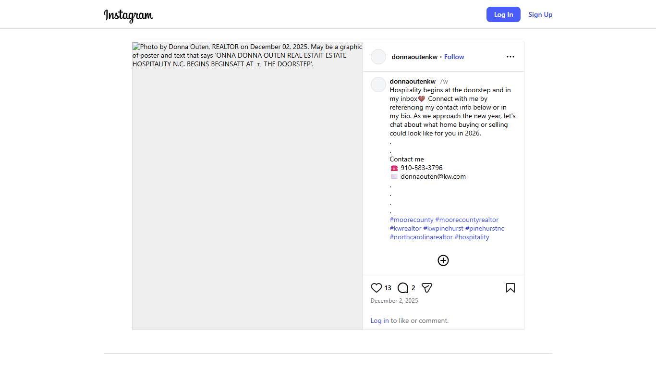Open the #moorecountyrealtor hashtag
Viewport: 656px width, 369px height.
pyautogui.click(x=467, y=220)
